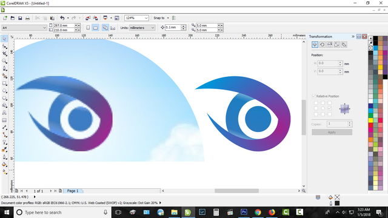This screenshot has height=218, width=388.
Task: Paste from clipboard in the toolbar
Action: 52,18
